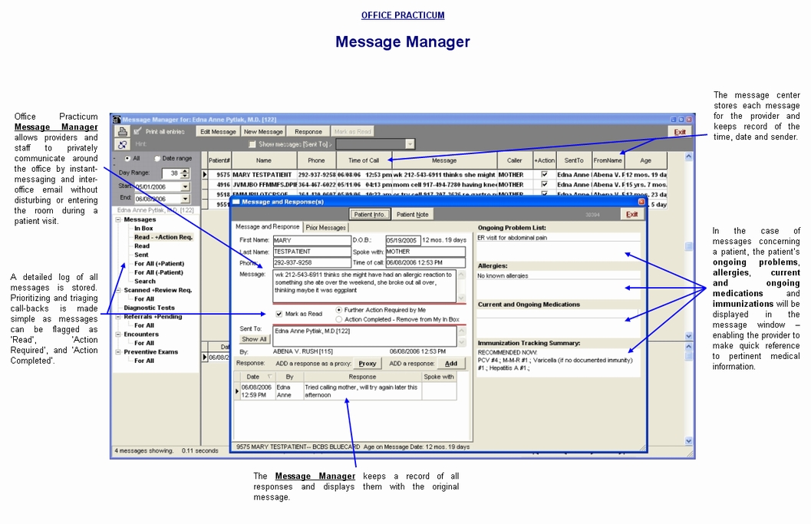Image resolution: width=811 pixels, height=524 pixels.
Task: Toggle the Mark as Read checkbox
Action: point(279,314)
